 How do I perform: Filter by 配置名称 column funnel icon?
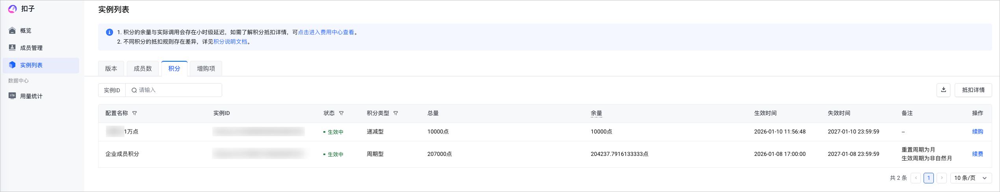[x=135, y=113]
